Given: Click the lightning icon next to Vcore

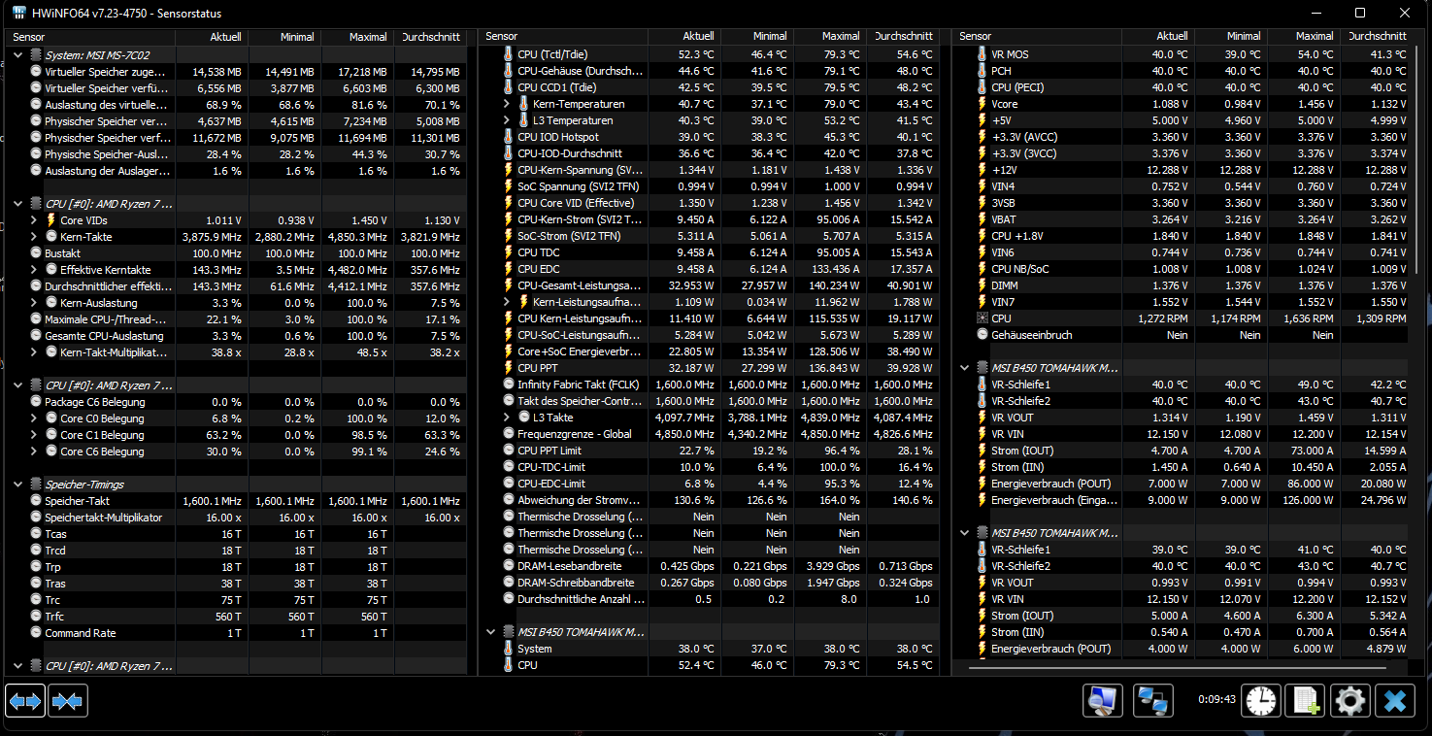Looking at the screenshot, I should (x=982, y=104).
